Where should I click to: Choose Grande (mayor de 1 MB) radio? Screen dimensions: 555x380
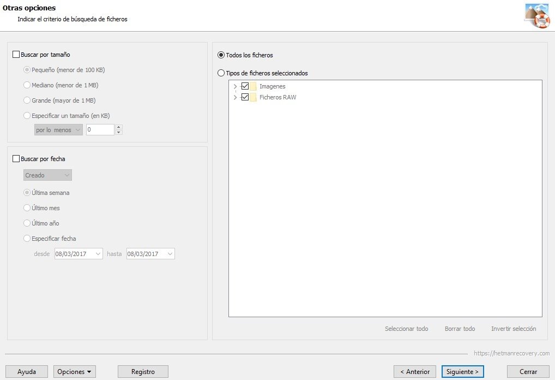pyautogui.click(x=27, y=100)
